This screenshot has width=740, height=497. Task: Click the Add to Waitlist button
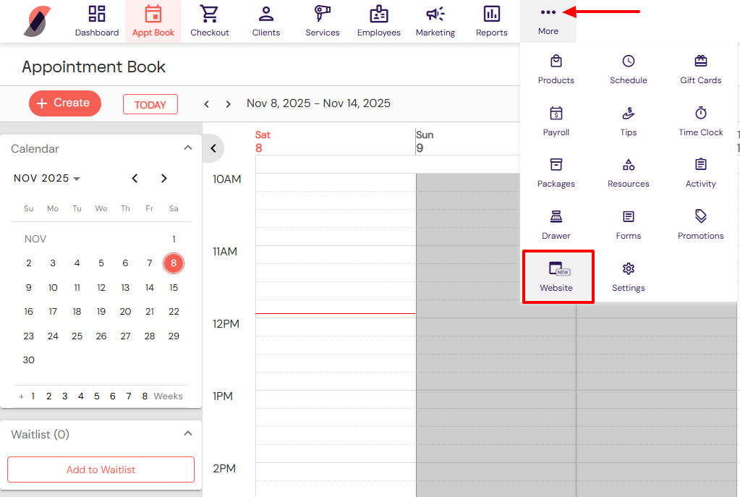(101, 470)
